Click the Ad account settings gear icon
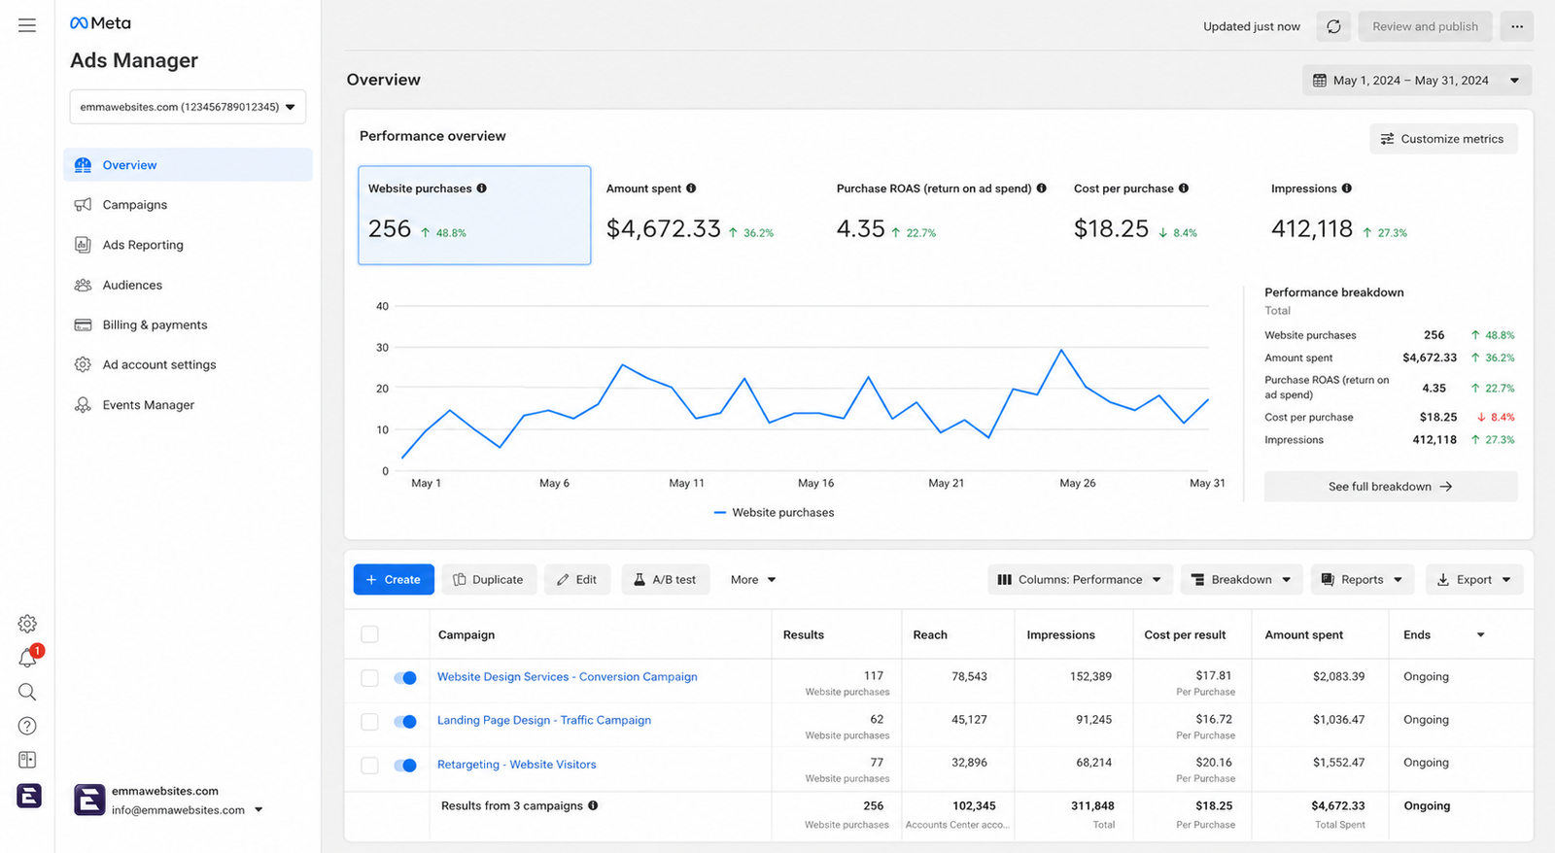 click(x=83, y=364)
